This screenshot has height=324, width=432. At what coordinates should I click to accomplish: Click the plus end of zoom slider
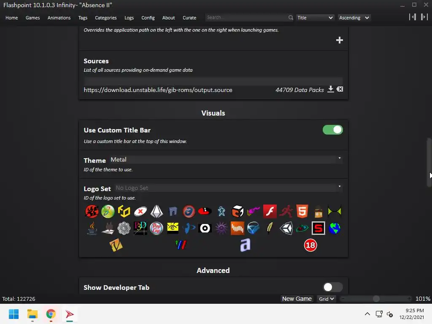[409, 299]
